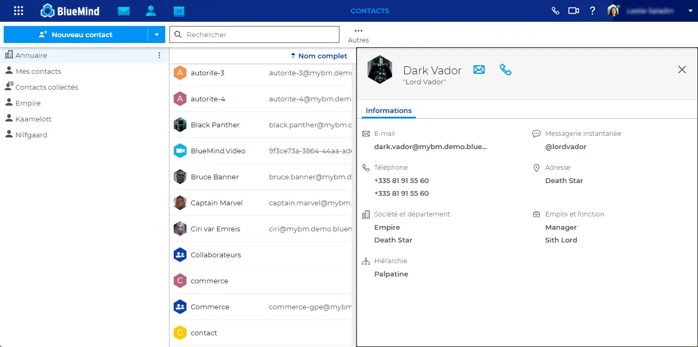Click the commerce-gpe email address
This screenshot has width=698, height=347.
310,307
